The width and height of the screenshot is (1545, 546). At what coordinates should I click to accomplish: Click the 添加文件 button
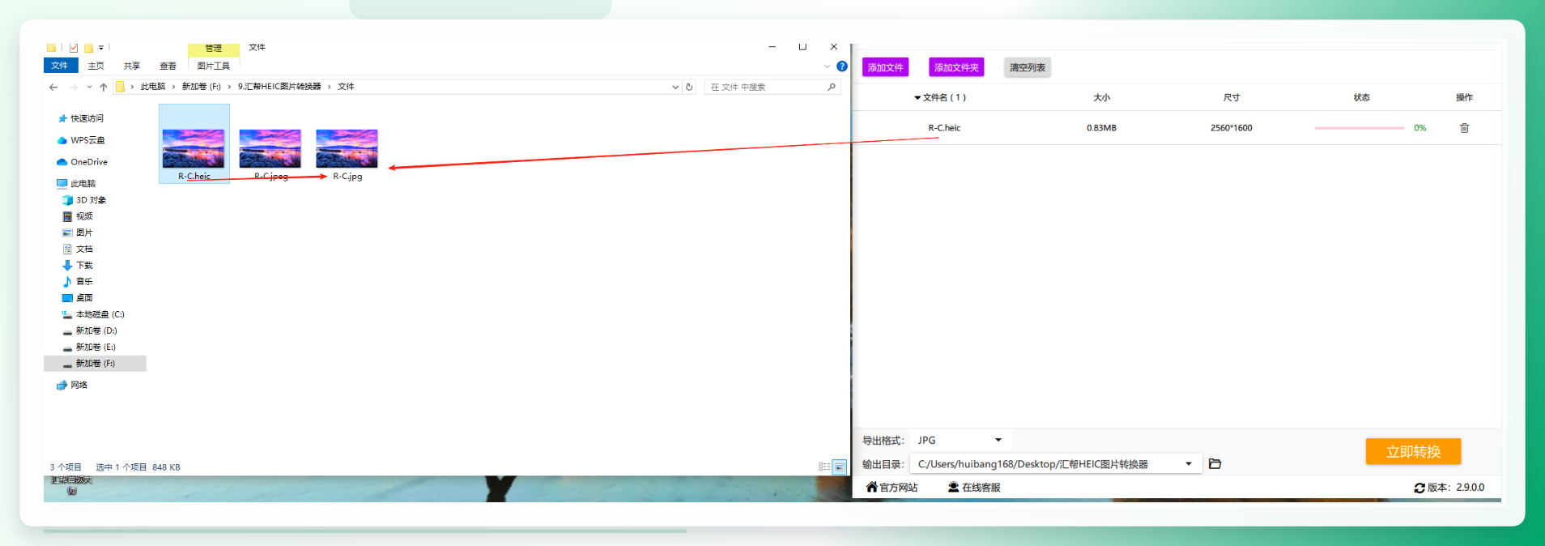coord(885,67)
